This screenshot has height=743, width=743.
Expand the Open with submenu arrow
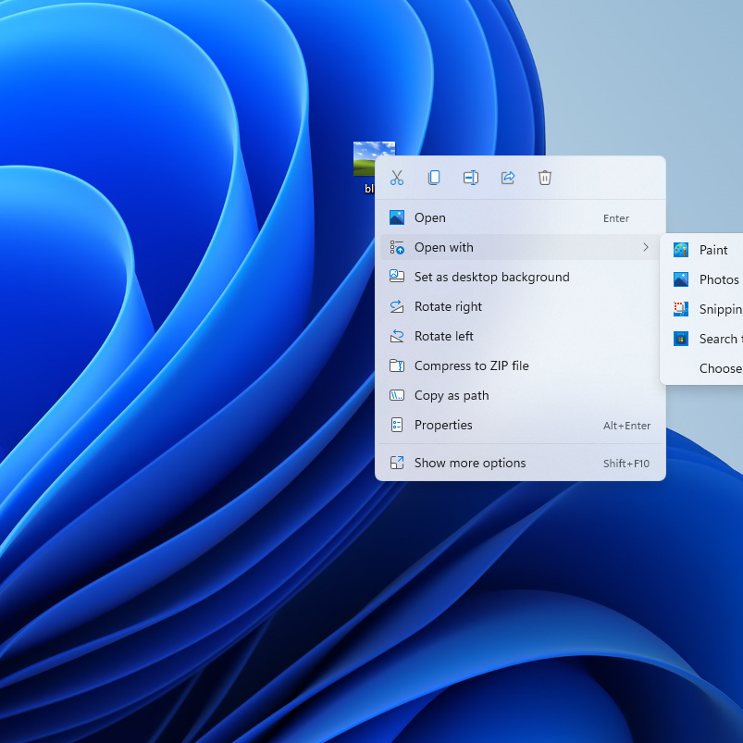(645, 247)
